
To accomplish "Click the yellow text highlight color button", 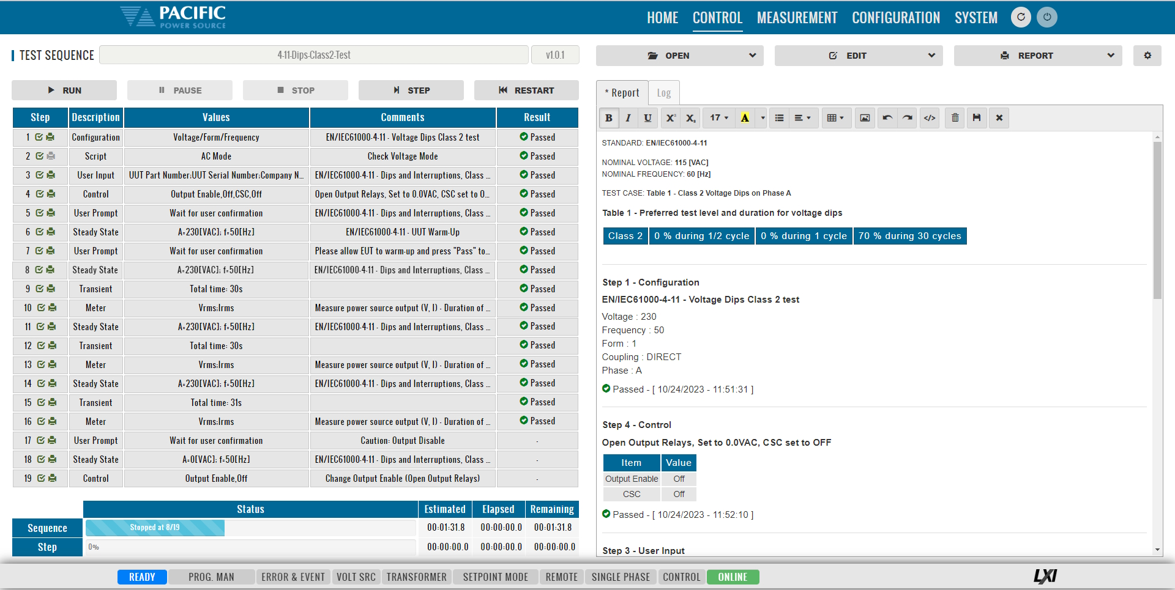I will [x=745, y=118].
